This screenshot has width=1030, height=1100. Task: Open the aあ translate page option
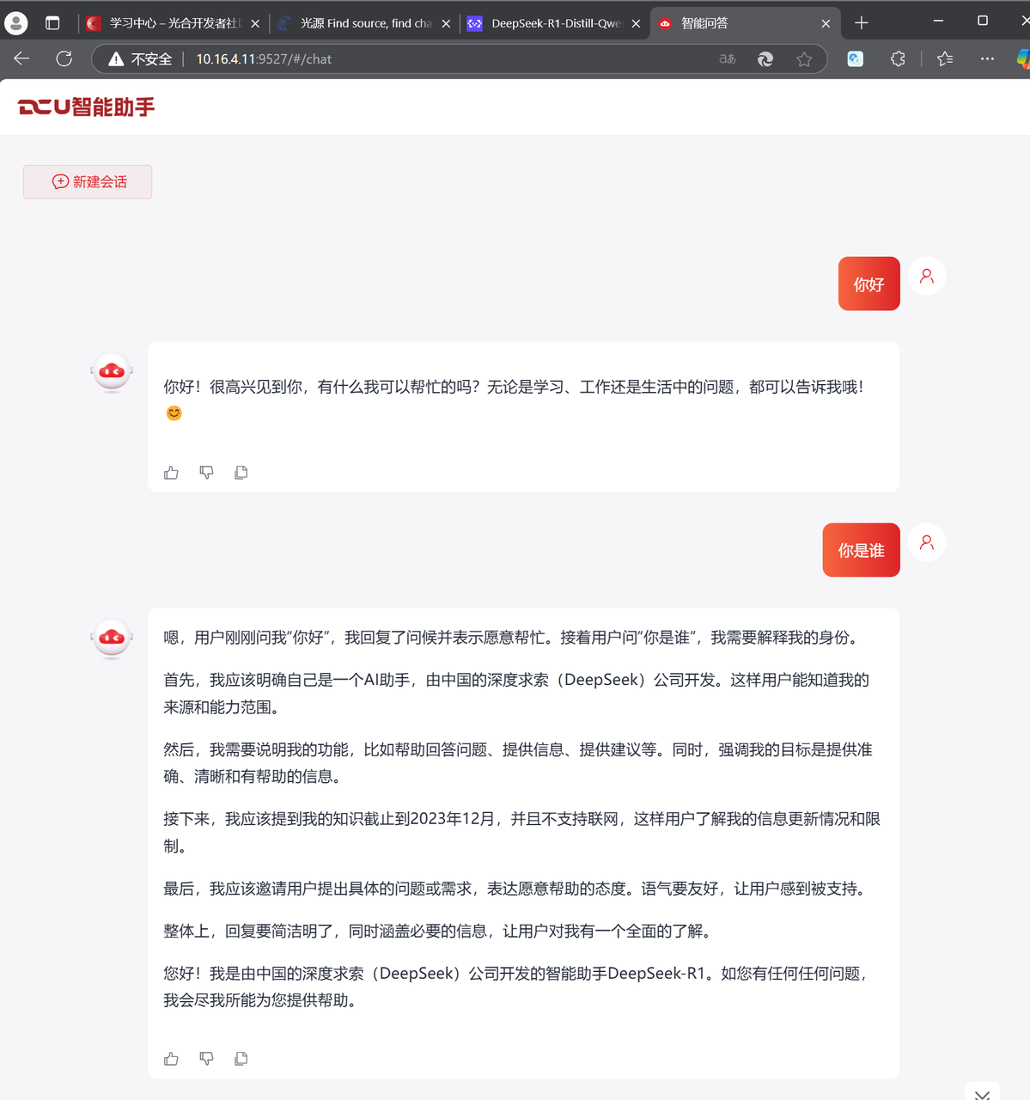click(728, 59)
